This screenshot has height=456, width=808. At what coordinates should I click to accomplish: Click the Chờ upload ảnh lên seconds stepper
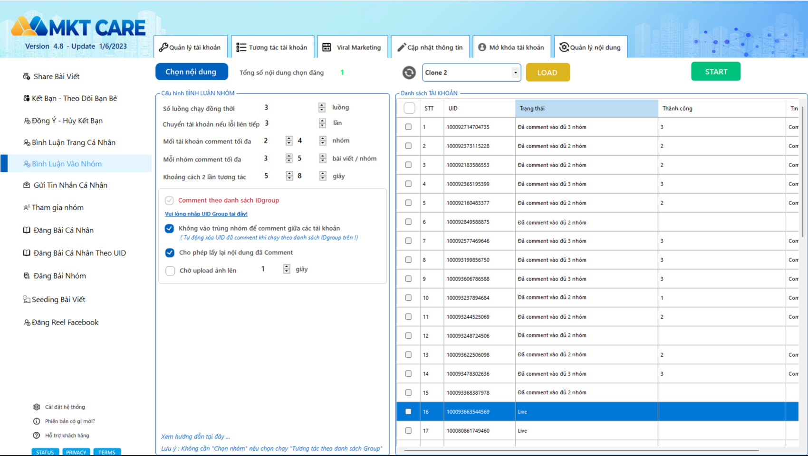tap(287, 269)
